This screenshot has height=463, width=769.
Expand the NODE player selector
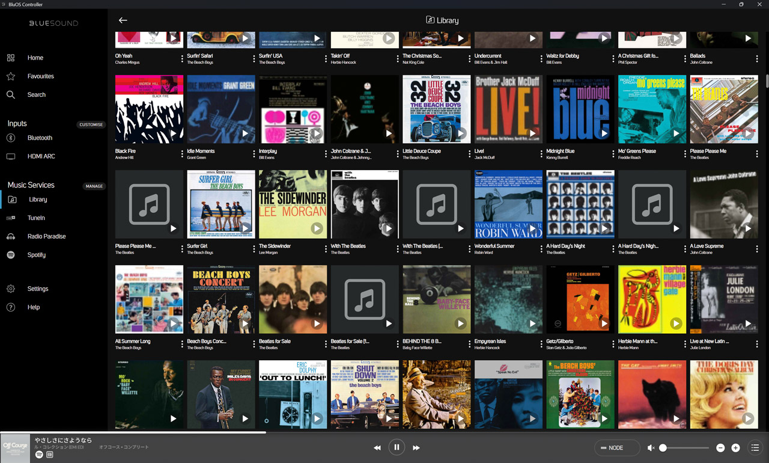[616, 448]
